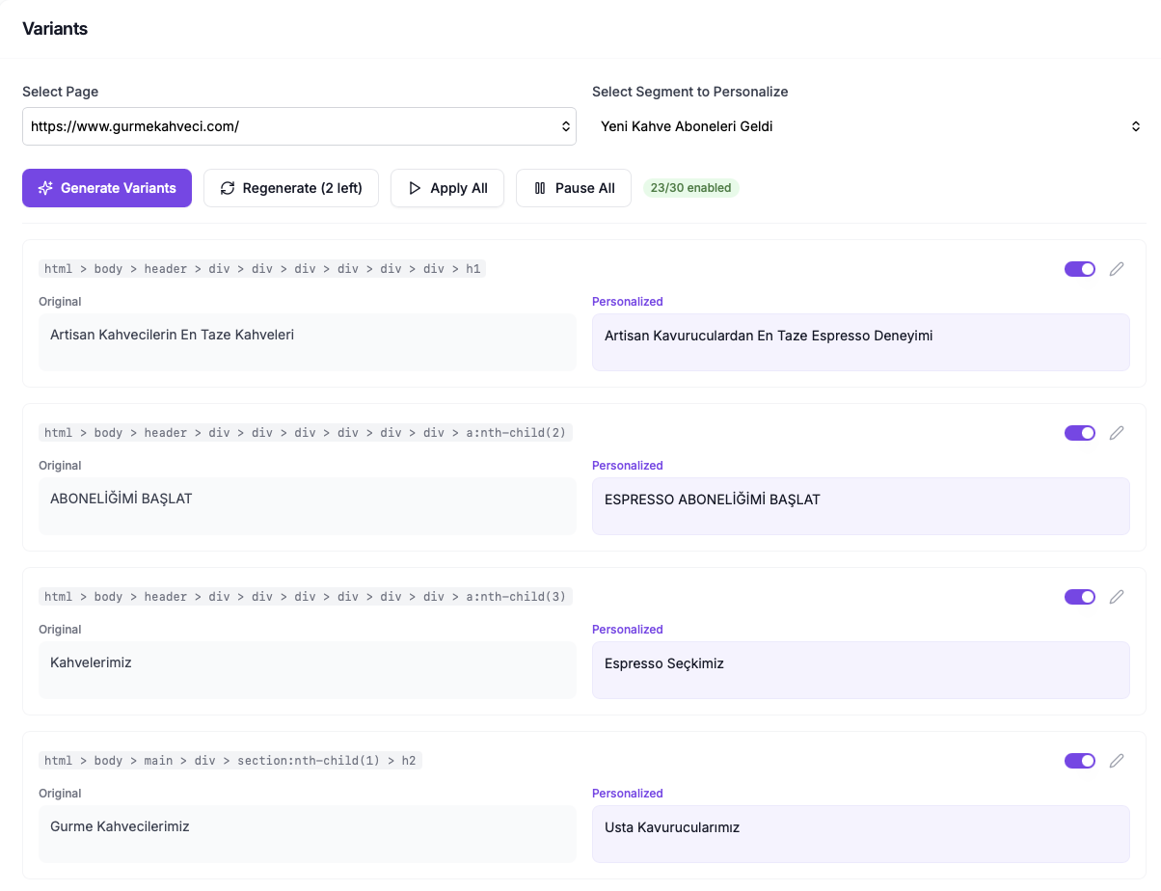The image size is (1161, 891).
Task: Click the Personalized label on the headline card
Action: pyautogui.click(x=627, y=301)
